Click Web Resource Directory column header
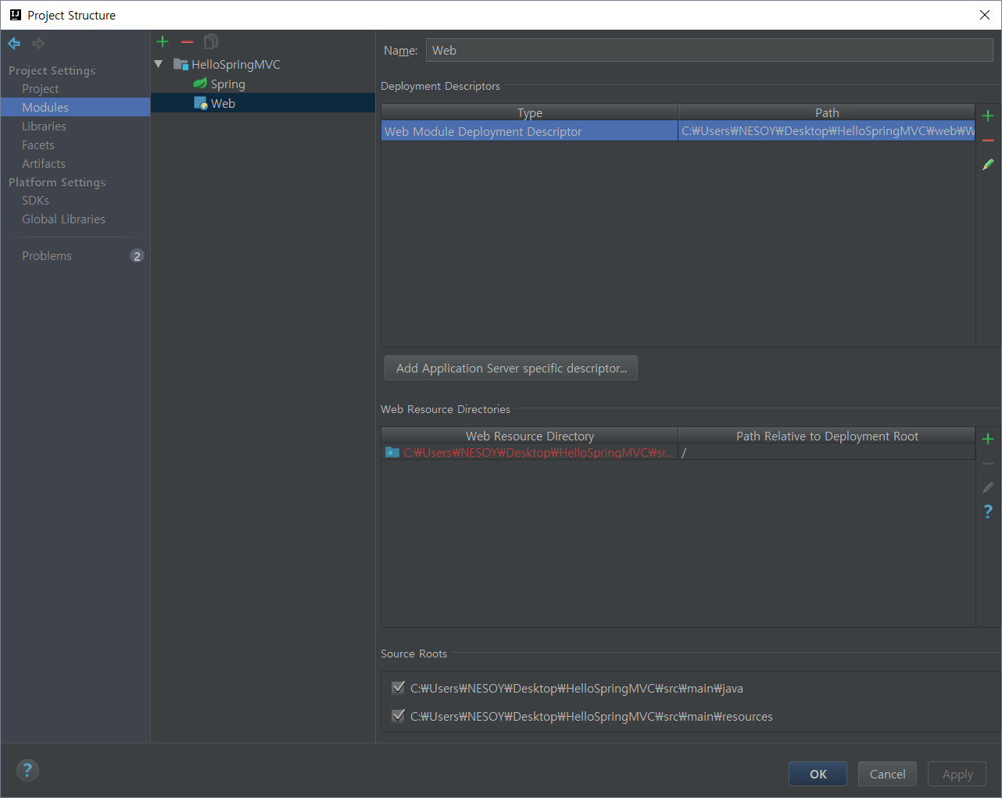This screenshot has height=798, width=1002. click(x=530, y=436)
